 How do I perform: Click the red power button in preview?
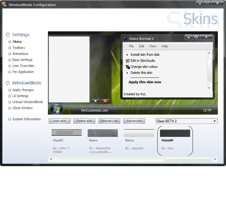tap(105, 101)
